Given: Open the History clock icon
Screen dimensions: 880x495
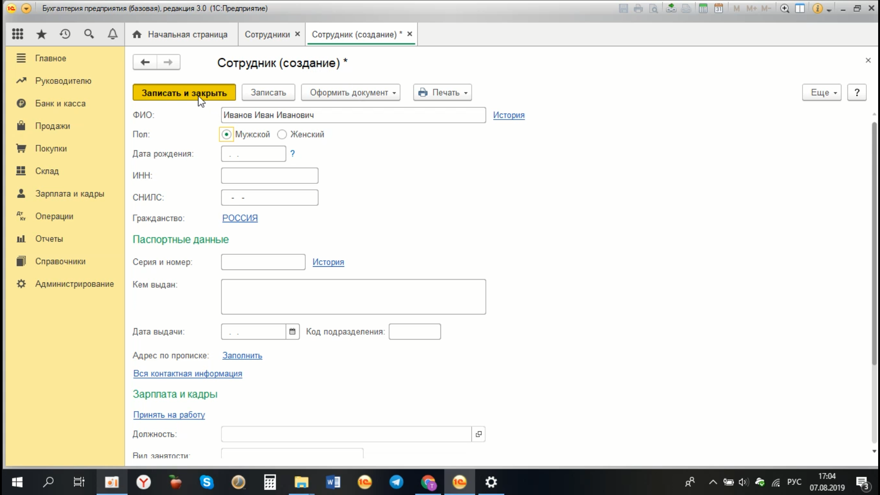Looking at the screenshot, I should (x=65, y=34).
